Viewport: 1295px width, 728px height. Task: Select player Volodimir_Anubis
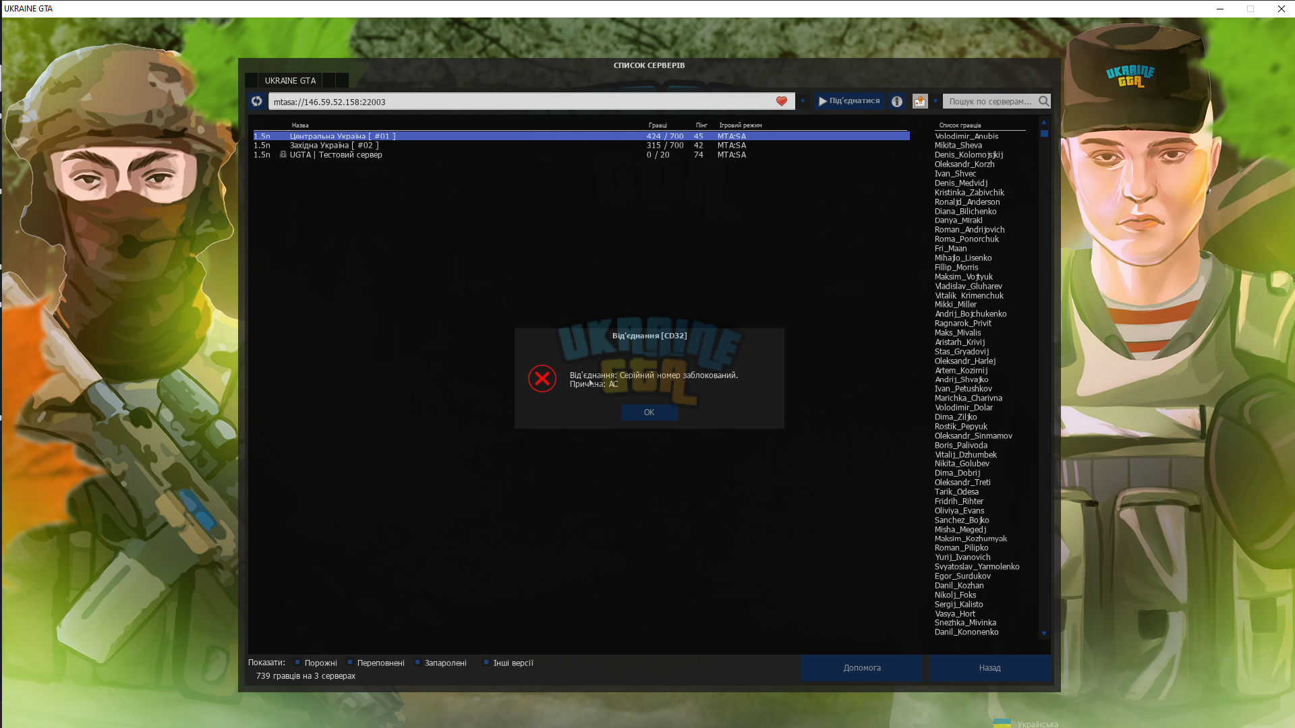coord(967,136)
